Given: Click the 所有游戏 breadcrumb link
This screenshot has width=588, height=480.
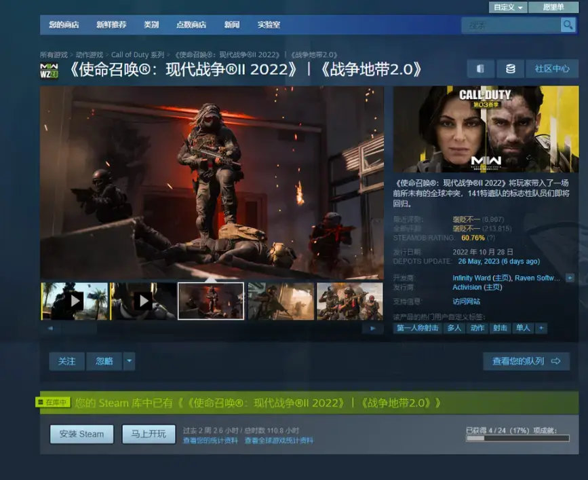Looking at the screenshot, I should tap(54, 55).
